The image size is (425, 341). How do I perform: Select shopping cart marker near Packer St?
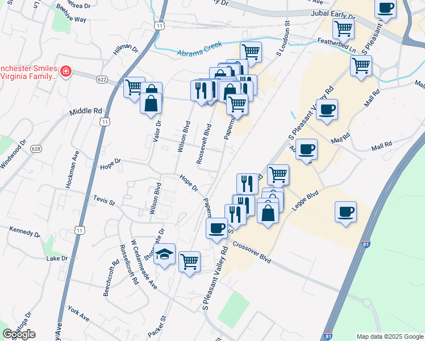(x=189, y=263)
